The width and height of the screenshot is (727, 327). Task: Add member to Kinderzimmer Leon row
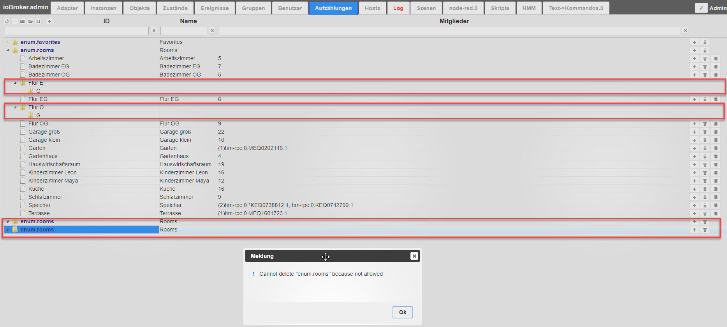(x=694, y=173)
